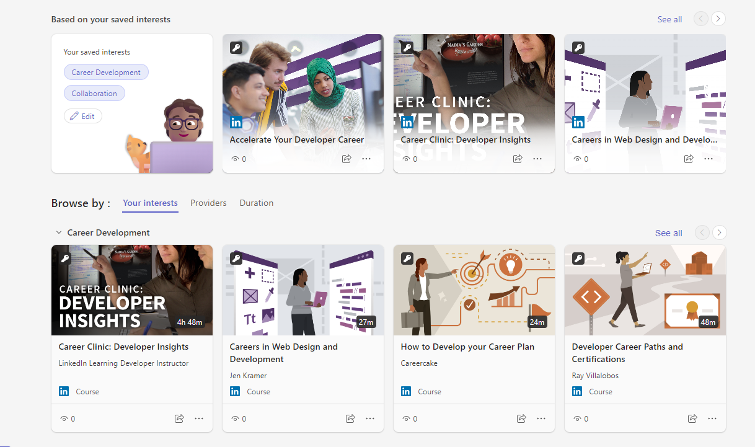Click the key icon on Accelerate Your Developer Career thumbnail

tap(236, 47)
